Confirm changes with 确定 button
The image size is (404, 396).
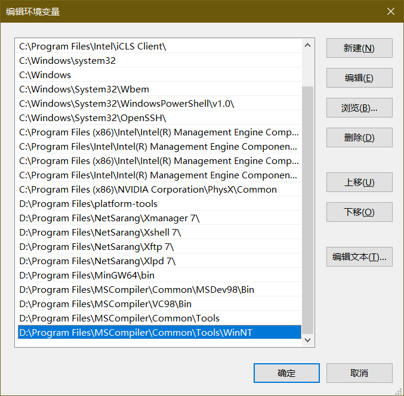[x=286, y=373]
